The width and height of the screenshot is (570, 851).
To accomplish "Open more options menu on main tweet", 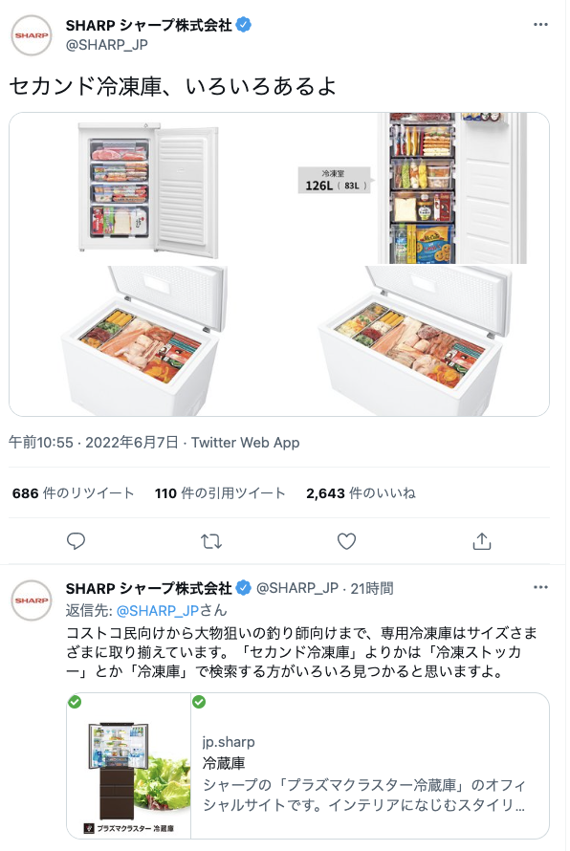I will pyautogui.click(x=540, y=25).
